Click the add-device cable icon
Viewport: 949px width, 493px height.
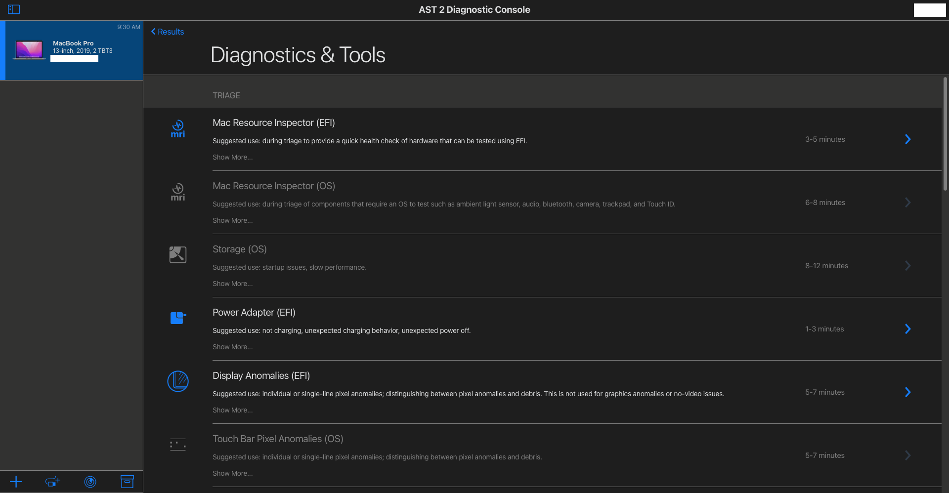(x=52, y=481)
